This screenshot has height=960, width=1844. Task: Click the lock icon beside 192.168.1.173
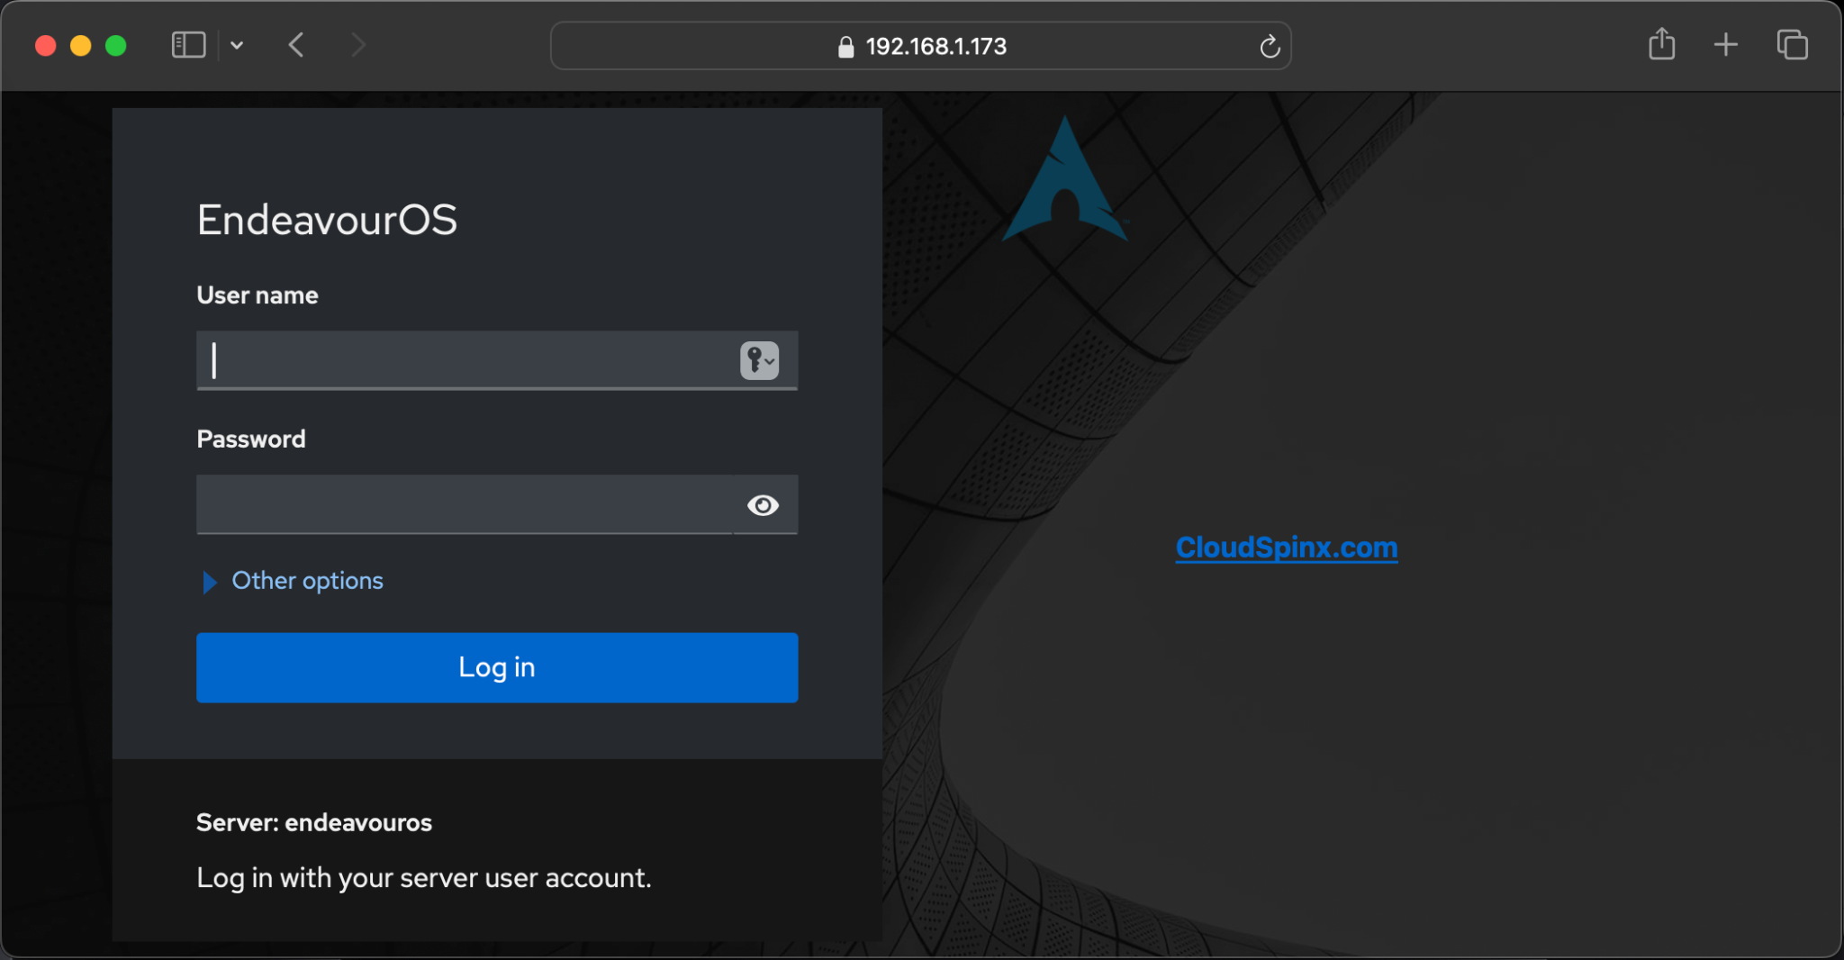tap(845, 47)
